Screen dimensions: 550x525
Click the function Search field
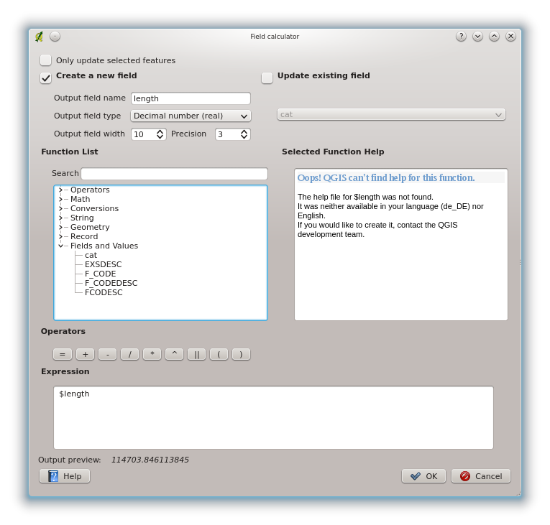coord(174,174)
